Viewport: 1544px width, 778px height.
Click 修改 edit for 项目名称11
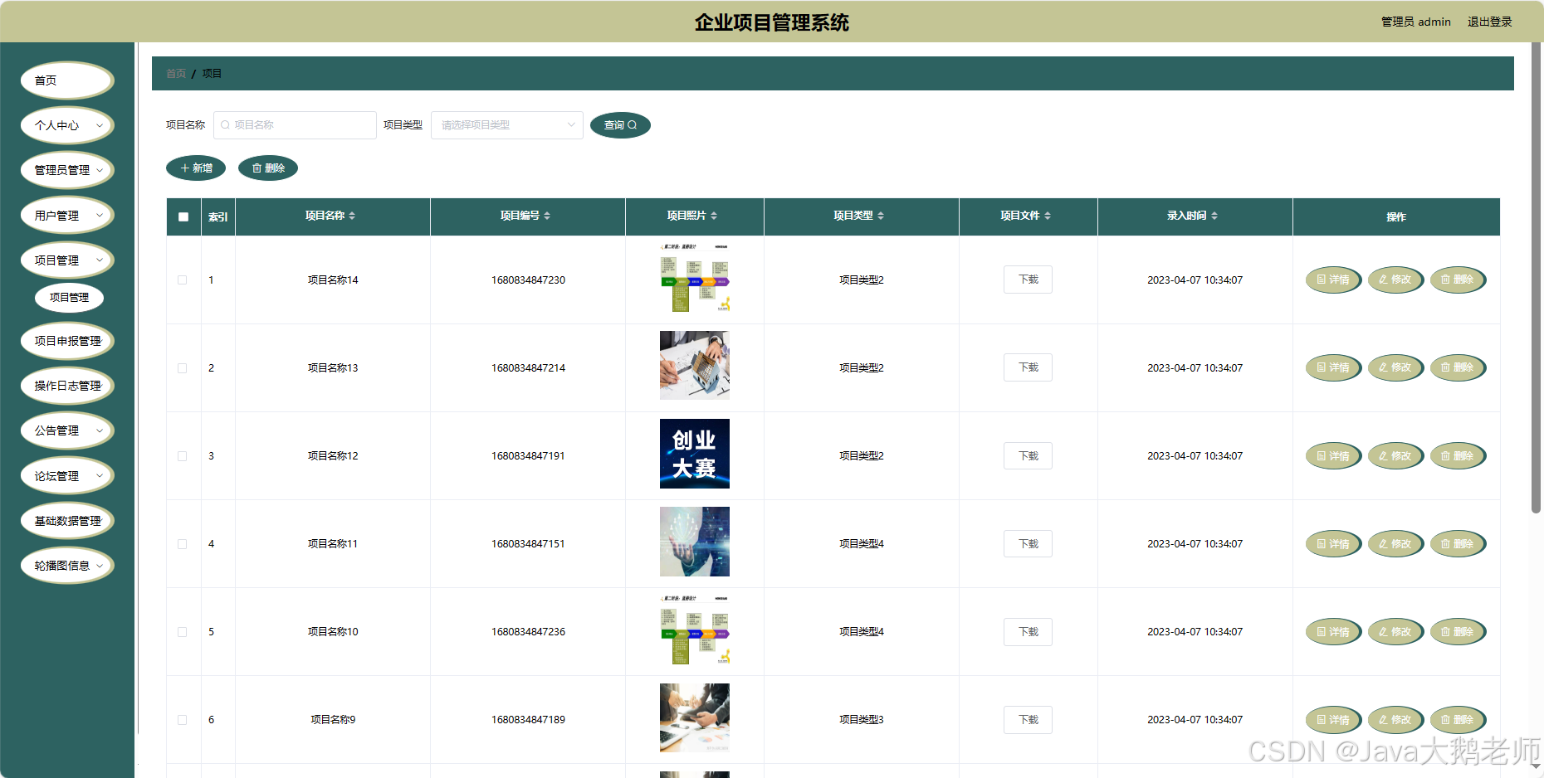coord(1395,544)
